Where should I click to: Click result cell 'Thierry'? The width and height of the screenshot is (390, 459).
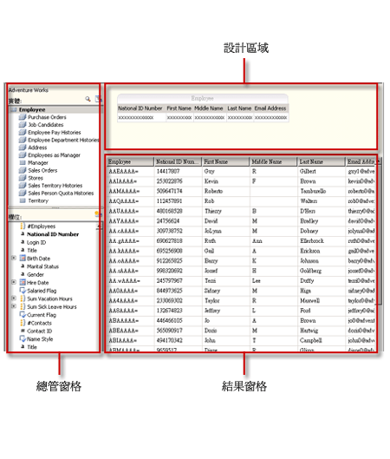(213, 211)
